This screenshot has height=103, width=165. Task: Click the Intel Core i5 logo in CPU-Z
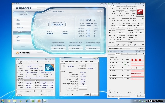point(49,67)
